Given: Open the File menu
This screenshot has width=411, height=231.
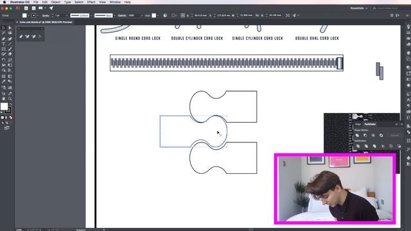Looking at the screenshot, I should pyautogui.click(x=36, y=2).
